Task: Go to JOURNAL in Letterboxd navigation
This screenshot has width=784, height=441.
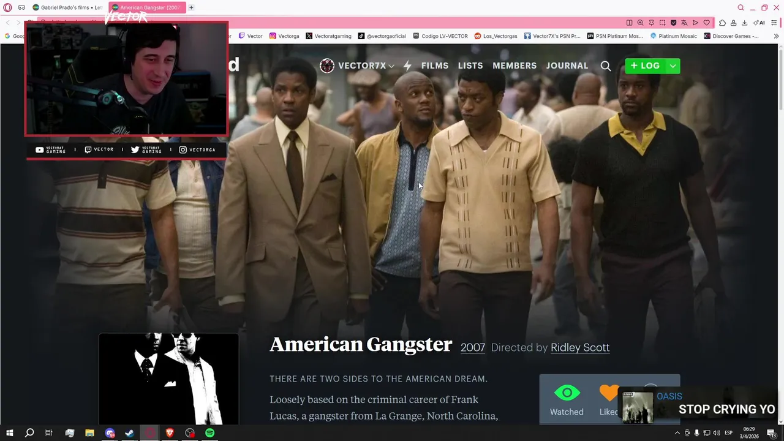Action: click(567, 66)
